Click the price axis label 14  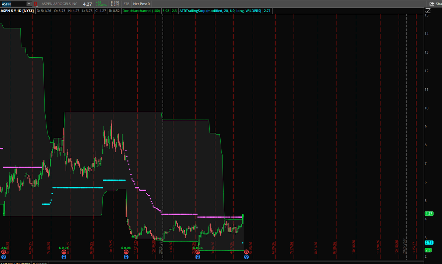point(427,34)
